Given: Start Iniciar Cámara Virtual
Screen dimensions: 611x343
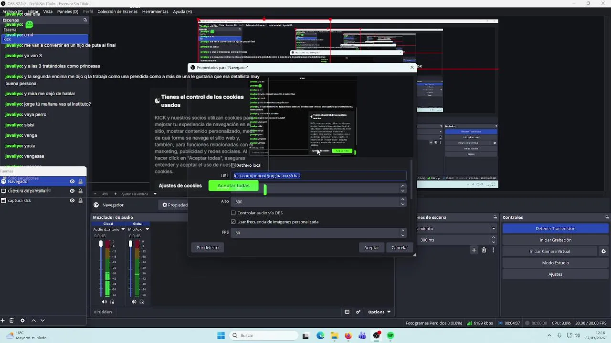Looking at the screenshot, I should tap(549, 252).
